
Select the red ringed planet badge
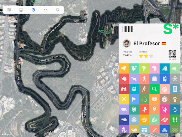165,120
